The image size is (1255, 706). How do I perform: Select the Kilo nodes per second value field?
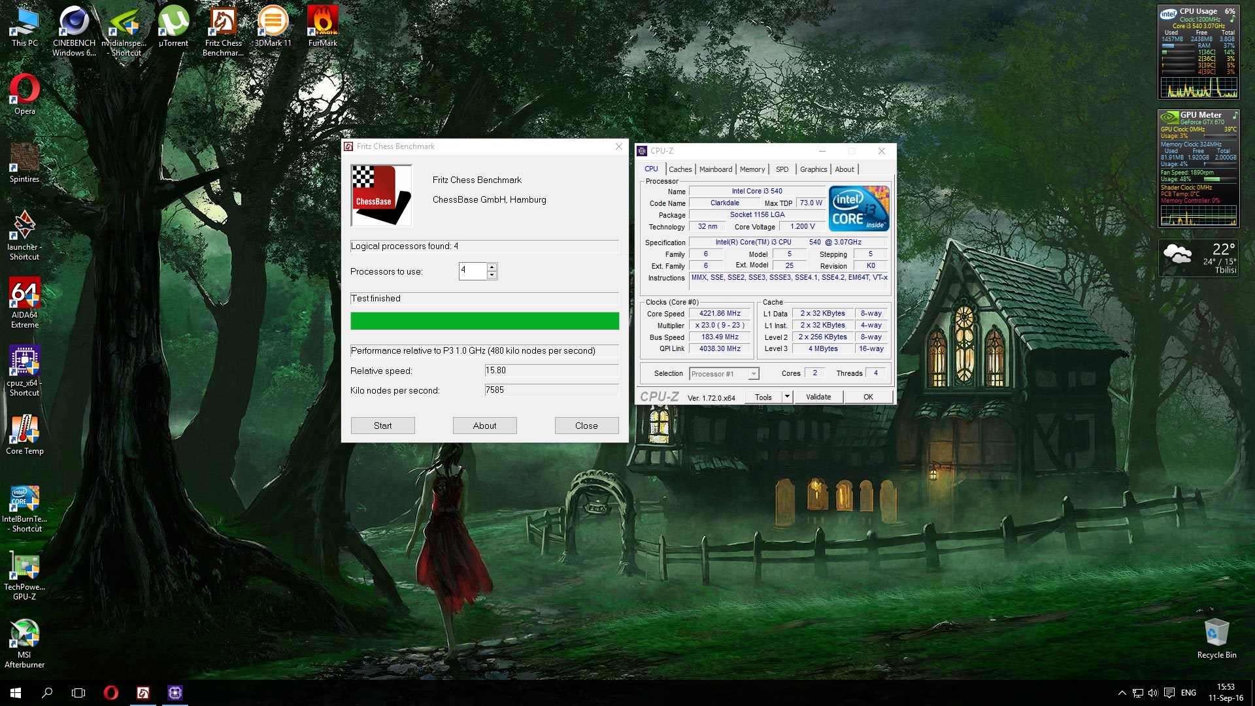click(551, 390)
